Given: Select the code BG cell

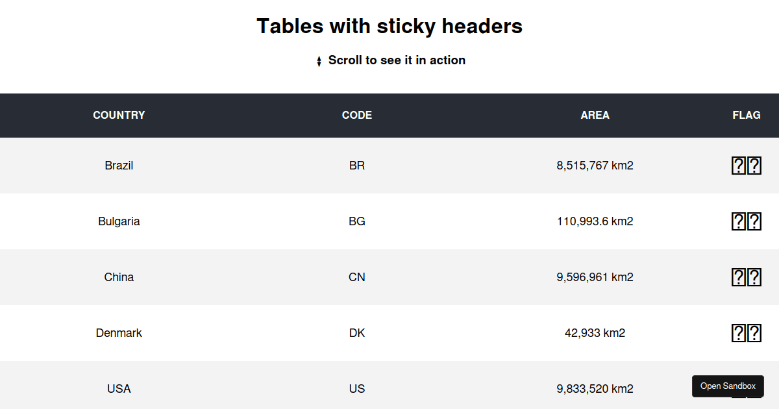Looking at the screenshot, I should 356,221.
